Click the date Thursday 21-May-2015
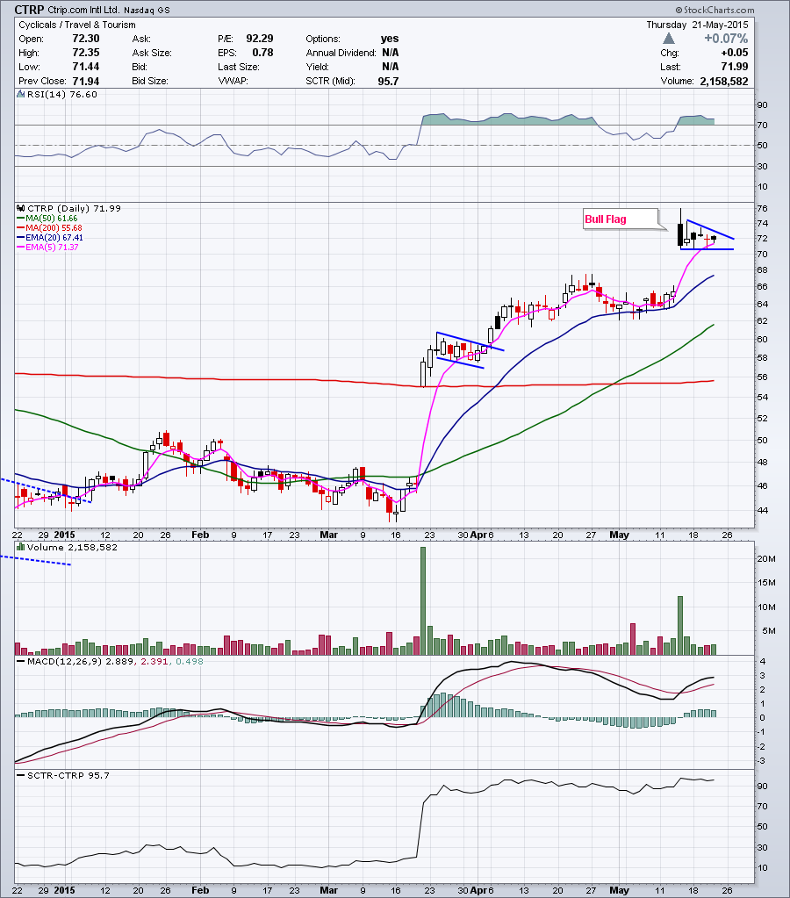Screen dimensions: 790x898 pos(697,25)
